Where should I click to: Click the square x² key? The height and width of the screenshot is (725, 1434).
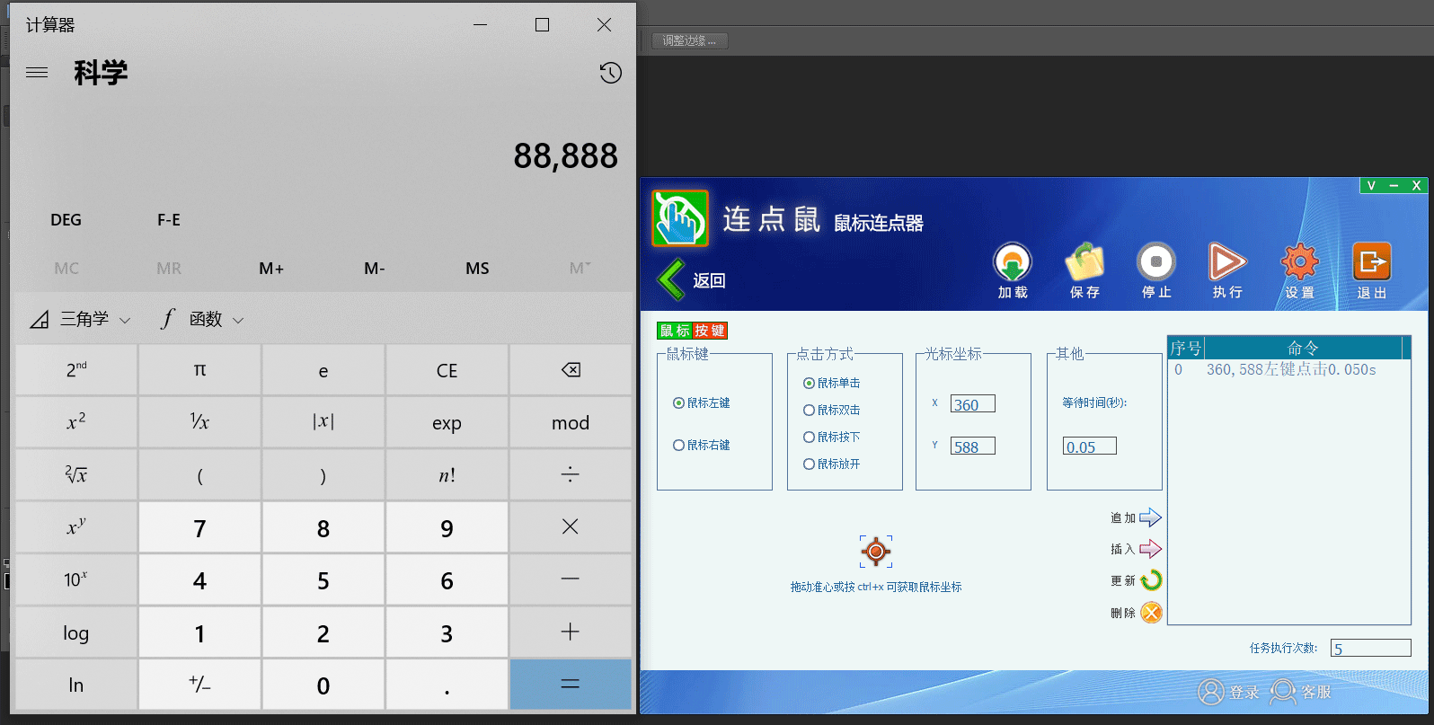[76, 422]
